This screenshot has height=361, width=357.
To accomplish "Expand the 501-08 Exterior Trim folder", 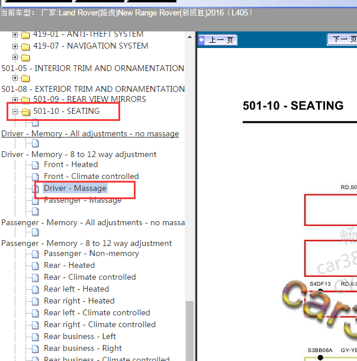I will (15, 78).
